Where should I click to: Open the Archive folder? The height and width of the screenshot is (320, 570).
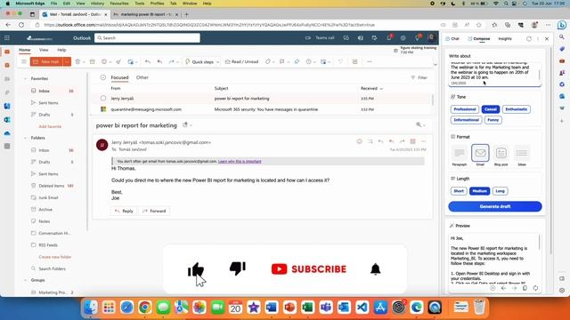point(45,210)
